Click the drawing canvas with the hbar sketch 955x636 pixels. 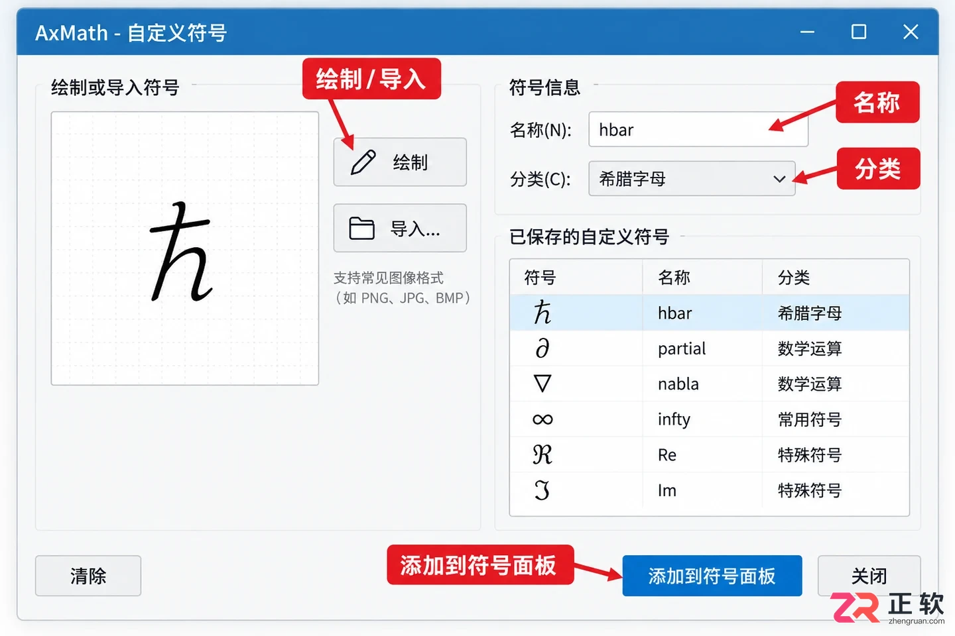185,248
